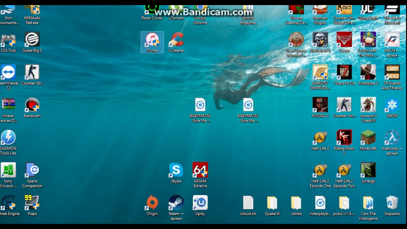407x229 pixels.
Task: Launch NARUTO SHIPPUDEN game icon
Action: click(320, 72)
